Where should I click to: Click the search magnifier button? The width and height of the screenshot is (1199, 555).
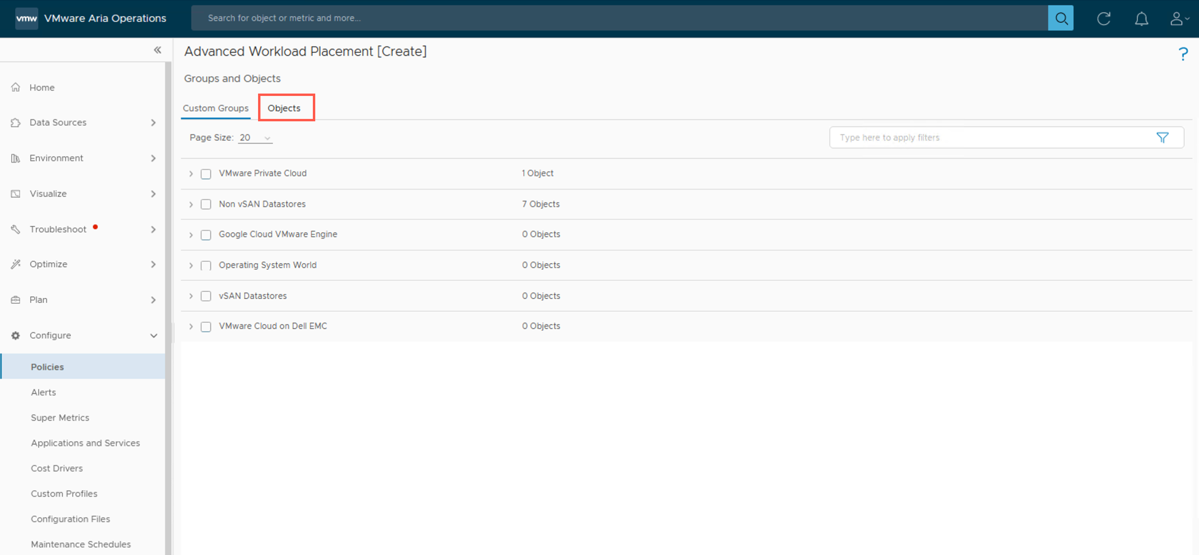1060,18
